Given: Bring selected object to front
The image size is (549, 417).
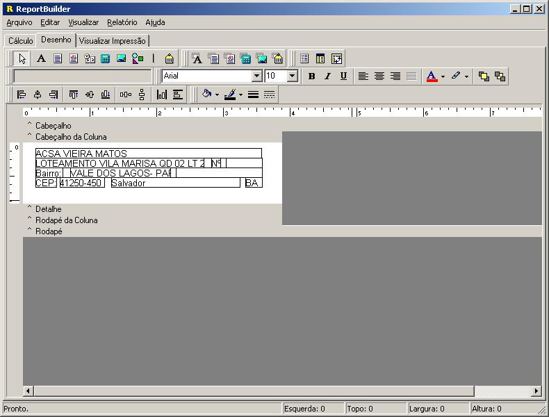Looking at the screenshot, I should tap(484, 76).
